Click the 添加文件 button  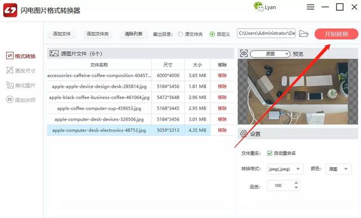pyautogui.click(x=61, y=34)
